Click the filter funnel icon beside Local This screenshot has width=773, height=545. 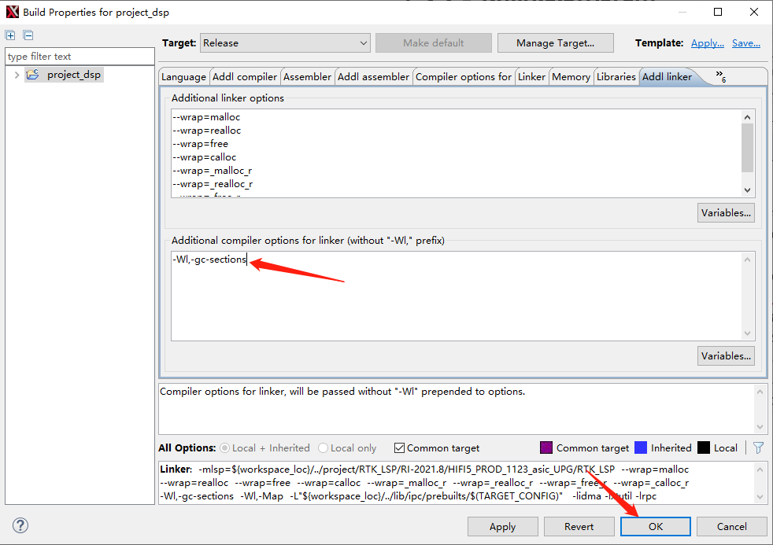point(758,447)
